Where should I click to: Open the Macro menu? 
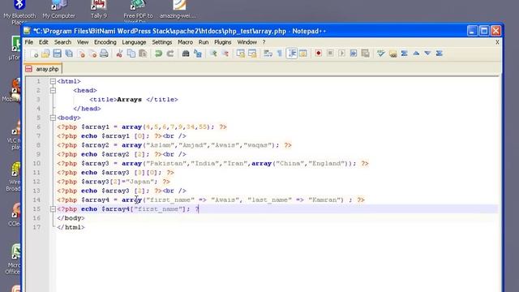tap(186, 42)
